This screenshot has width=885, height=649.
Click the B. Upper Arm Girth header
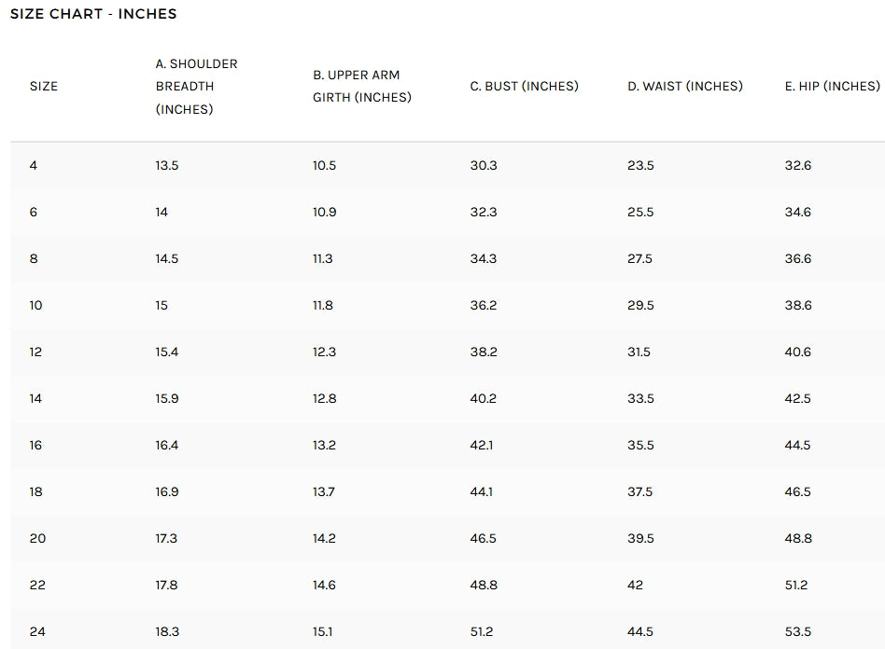point(361,86)
